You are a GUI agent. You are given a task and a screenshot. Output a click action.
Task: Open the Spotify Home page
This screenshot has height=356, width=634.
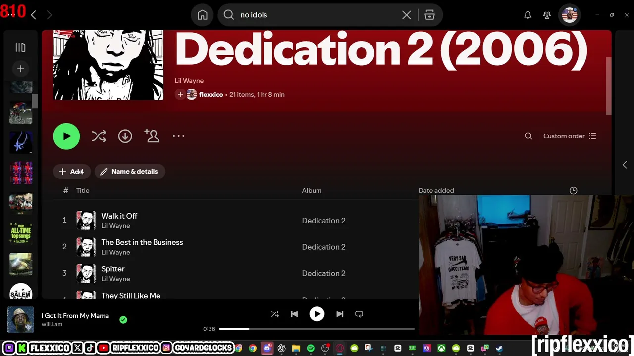point(203,15)
